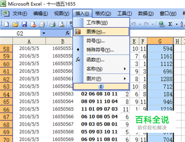
Task: Open the AutoSum dropdown arrow
Action: point(176,24)
